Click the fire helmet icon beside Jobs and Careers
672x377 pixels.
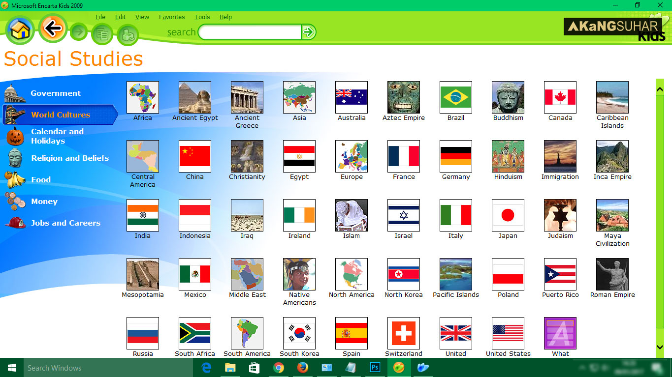pyautogui.click(x=14, y=223)
